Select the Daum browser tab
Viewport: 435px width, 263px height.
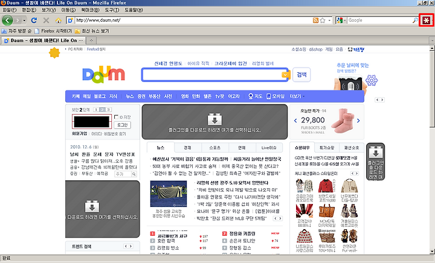43,40
